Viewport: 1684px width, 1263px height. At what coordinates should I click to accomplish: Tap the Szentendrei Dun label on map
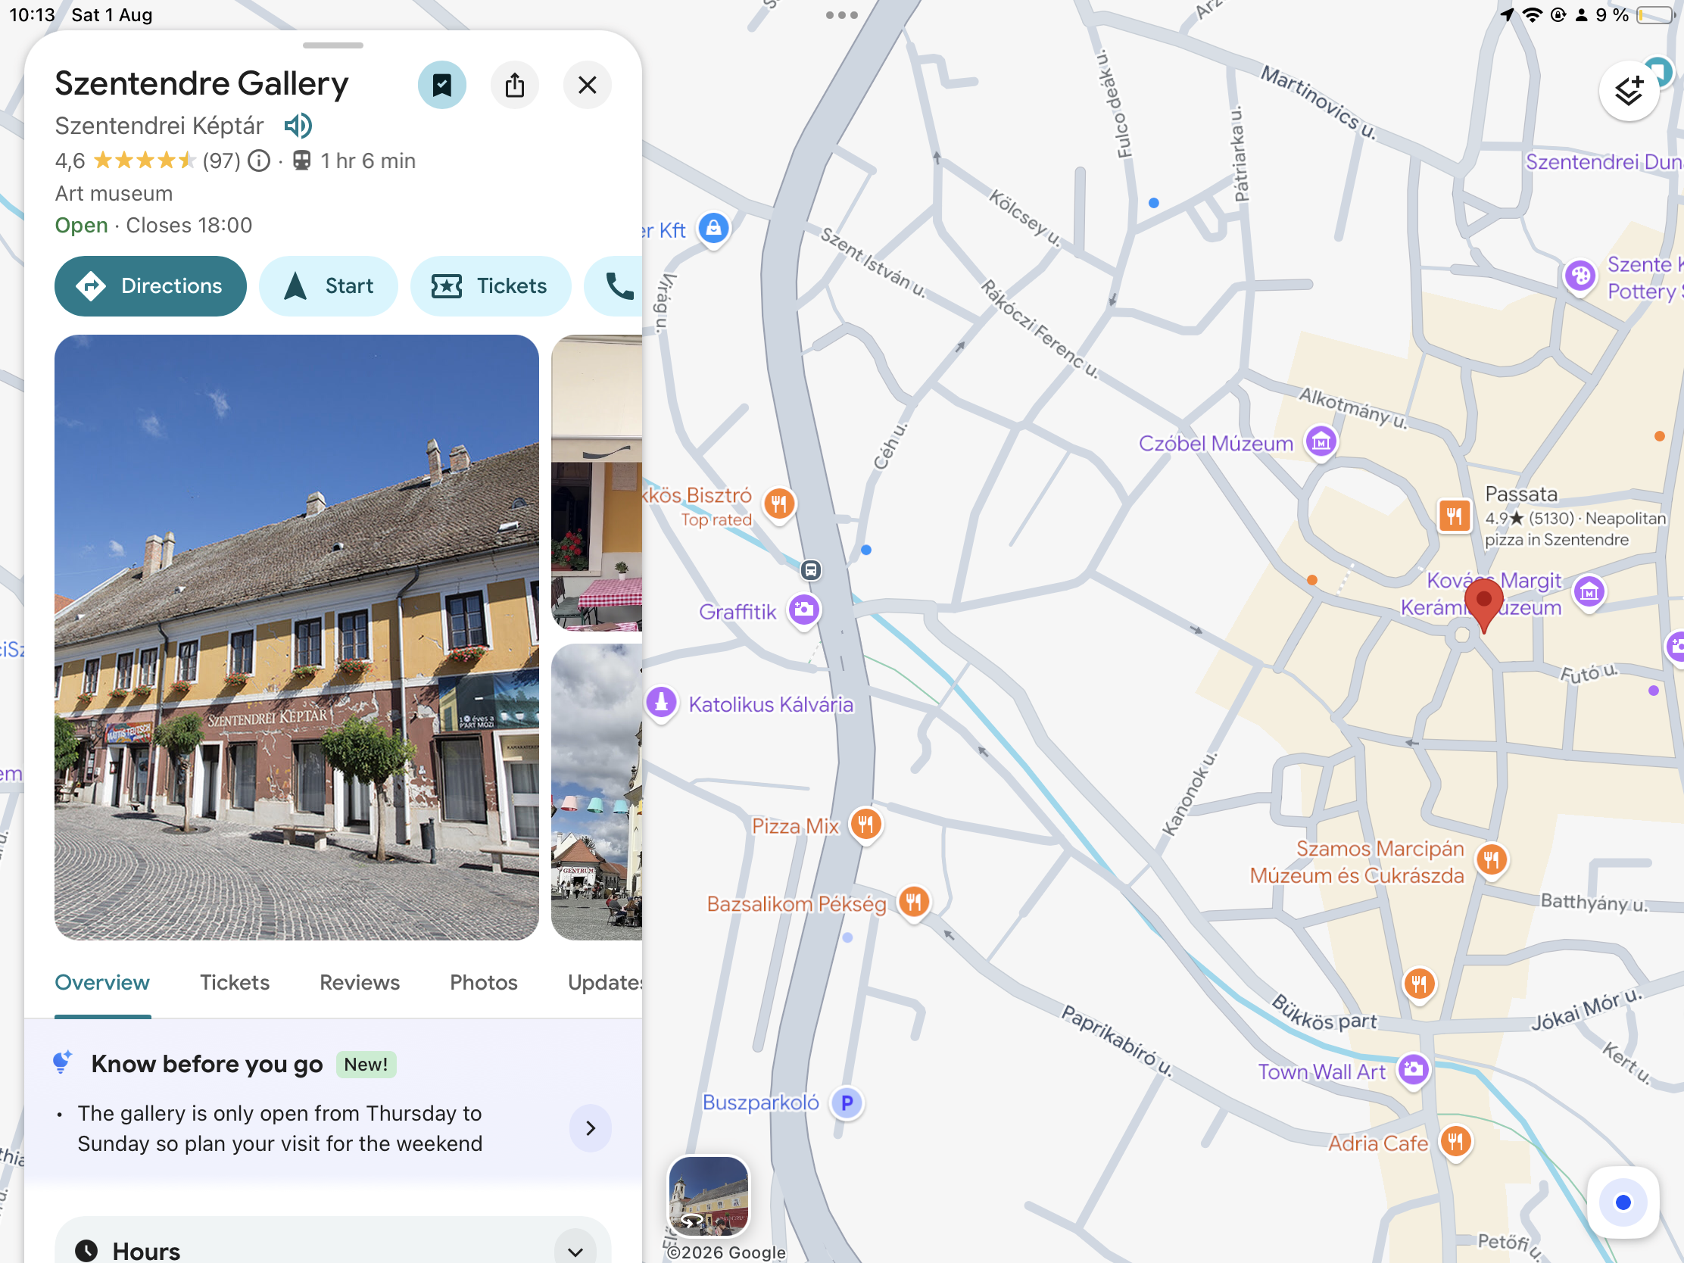pyautogui.click(x=1604, y=161)
